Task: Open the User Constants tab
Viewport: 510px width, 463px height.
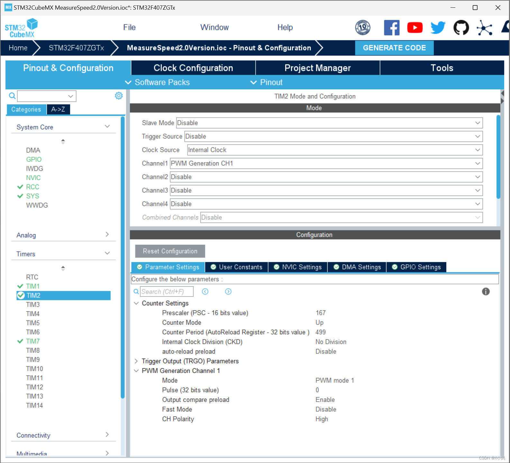Action: [236, 267]
